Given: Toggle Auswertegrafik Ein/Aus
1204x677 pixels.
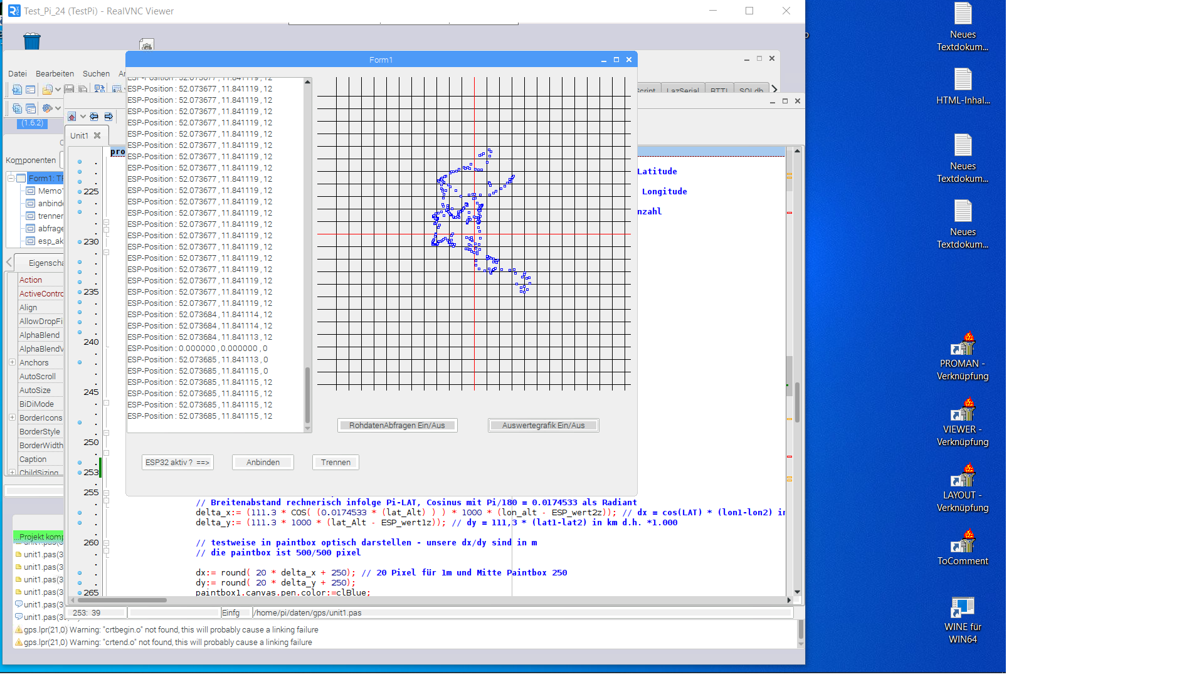Looking at the screenshot, I should click(x=543, y=426).
